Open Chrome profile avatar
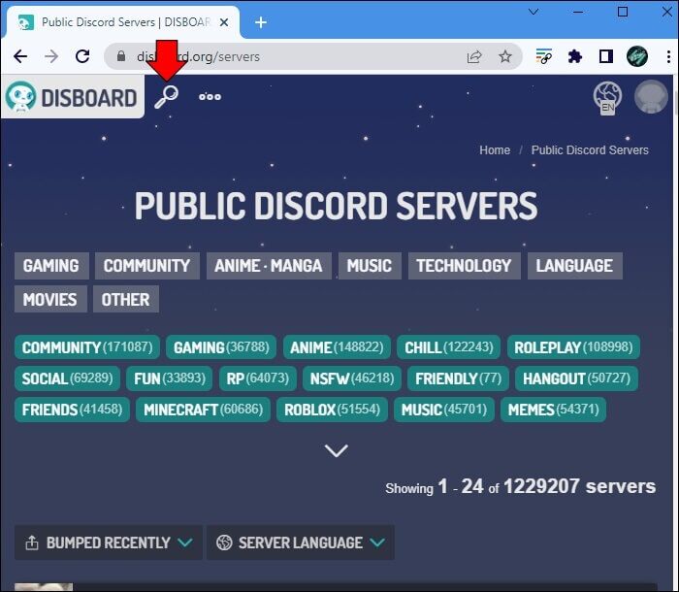The width and height of the screenshot is (679, 592). pyautogui.click(x=637, y=56)
